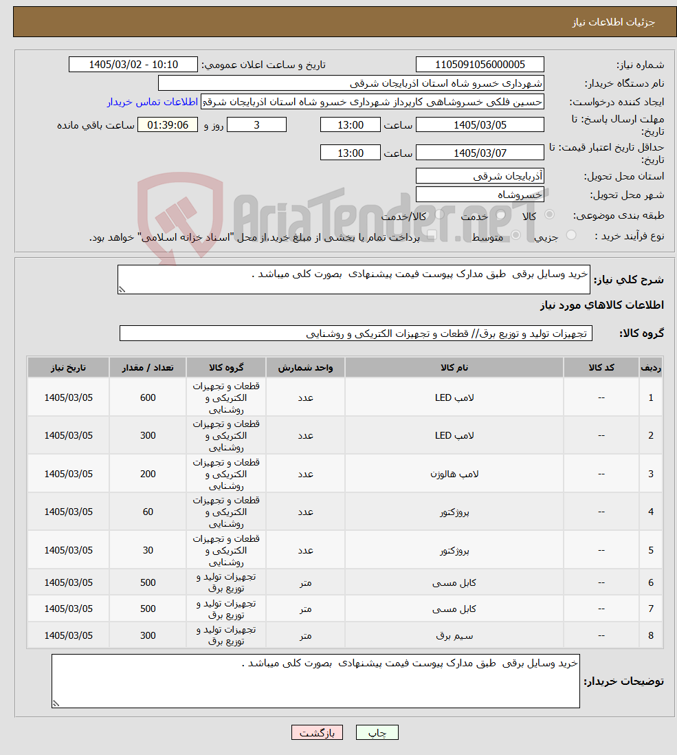Click the countdown timer 01:39:06 field
This screenshot has height=755, width=677.
[168, 125]
